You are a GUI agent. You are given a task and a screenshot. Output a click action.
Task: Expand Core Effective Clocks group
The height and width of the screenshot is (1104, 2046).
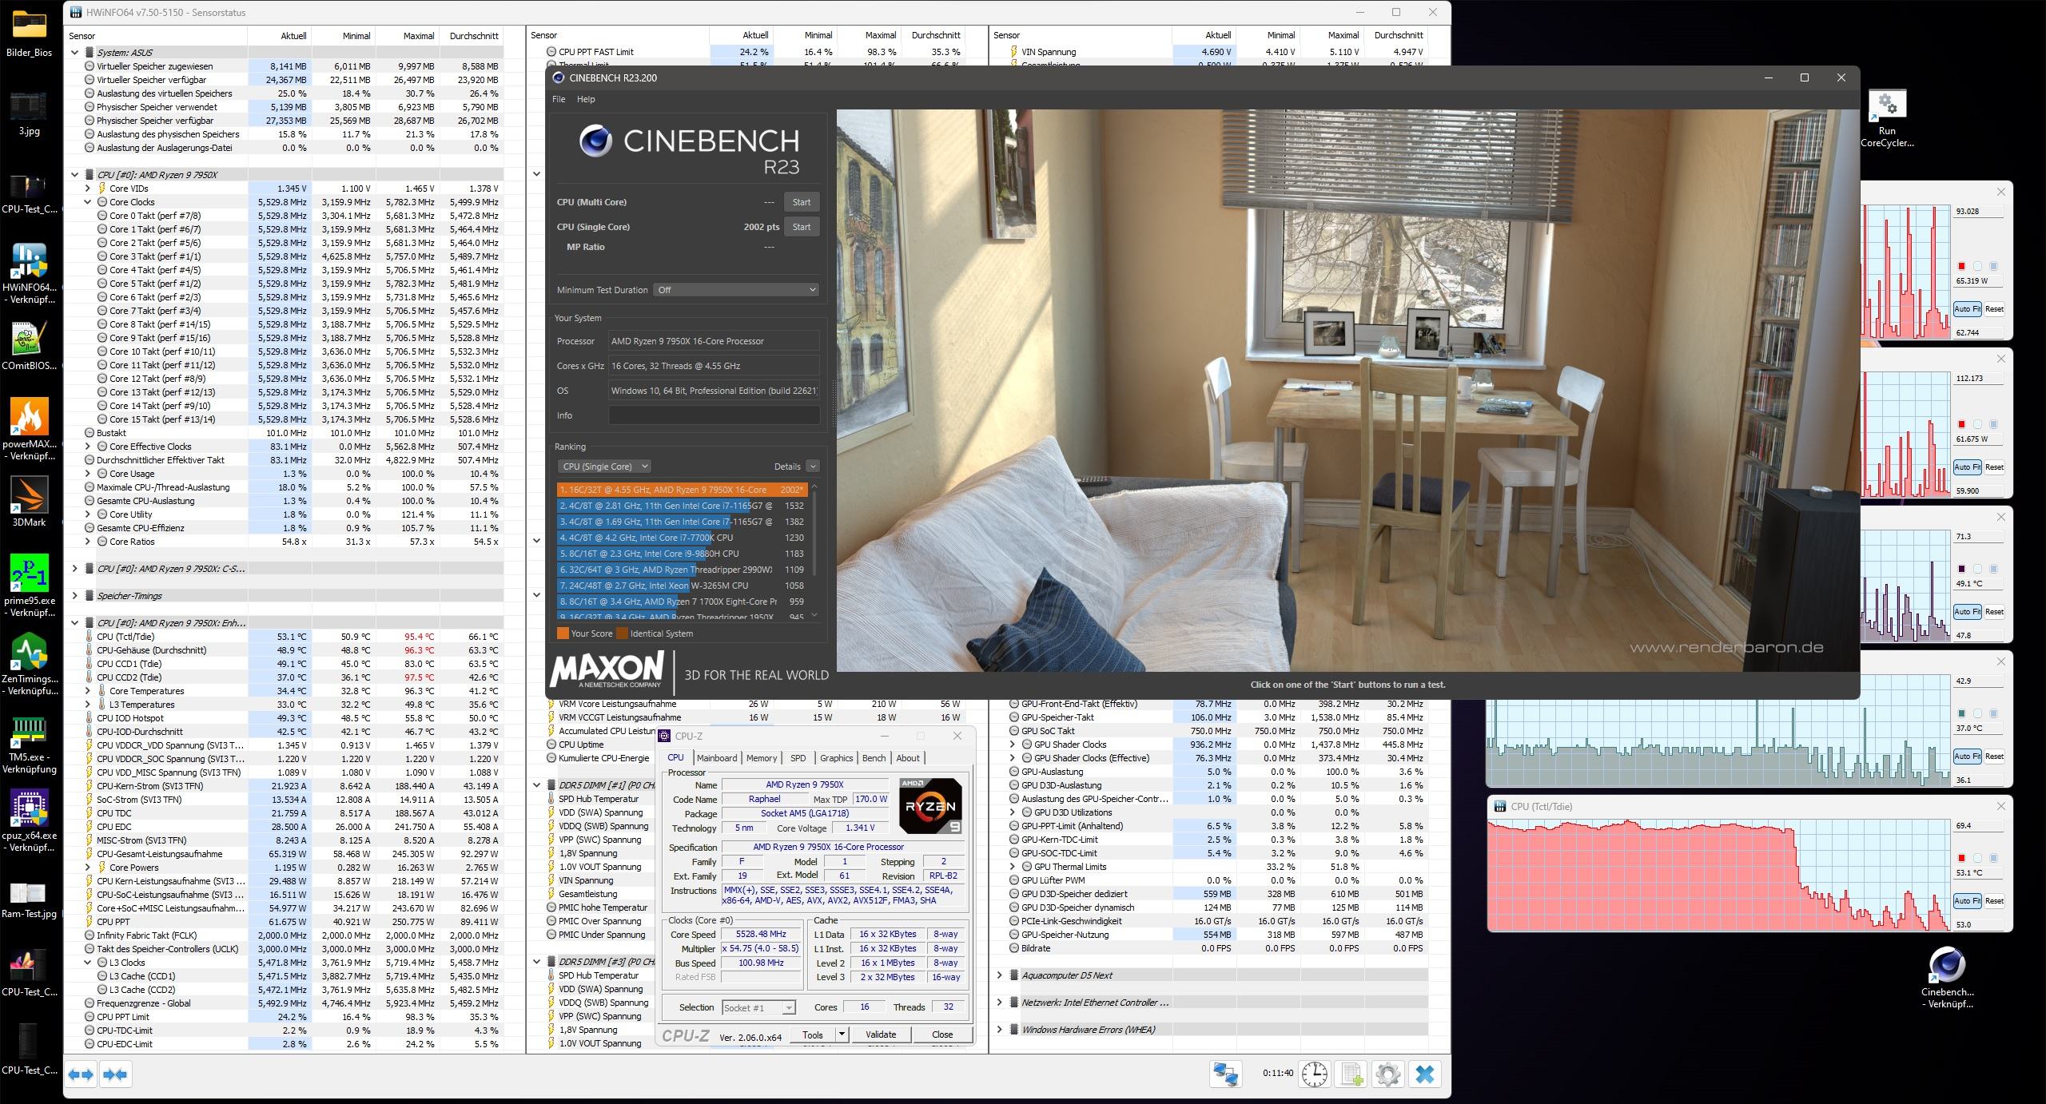point(88,447)
